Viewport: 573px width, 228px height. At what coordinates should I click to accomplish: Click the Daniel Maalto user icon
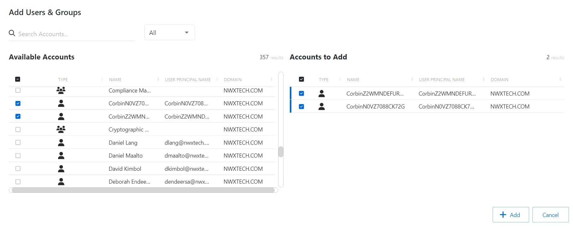[x=61, y=155]
